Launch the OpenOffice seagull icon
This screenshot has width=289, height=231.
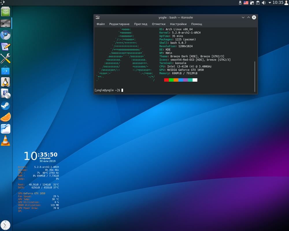(5, 129)
